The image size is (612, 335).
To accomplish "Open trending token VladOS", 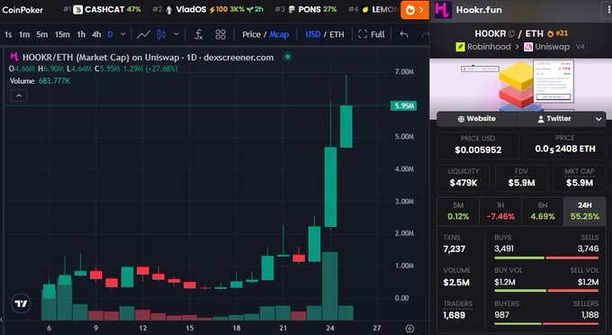I will [x=208, y=9].
